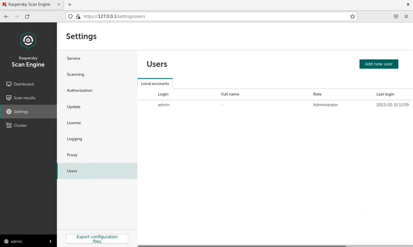The width and height of the screenshot is (413, 247).
Task: Click the address bar URL
Action: (114, 16)
